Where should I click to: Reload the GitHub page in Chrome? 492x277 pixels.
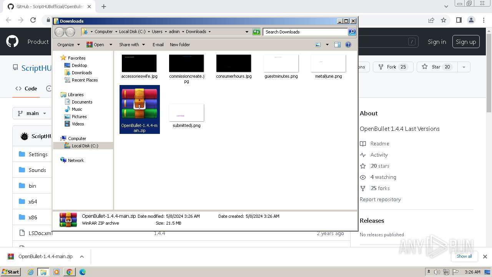33,20
